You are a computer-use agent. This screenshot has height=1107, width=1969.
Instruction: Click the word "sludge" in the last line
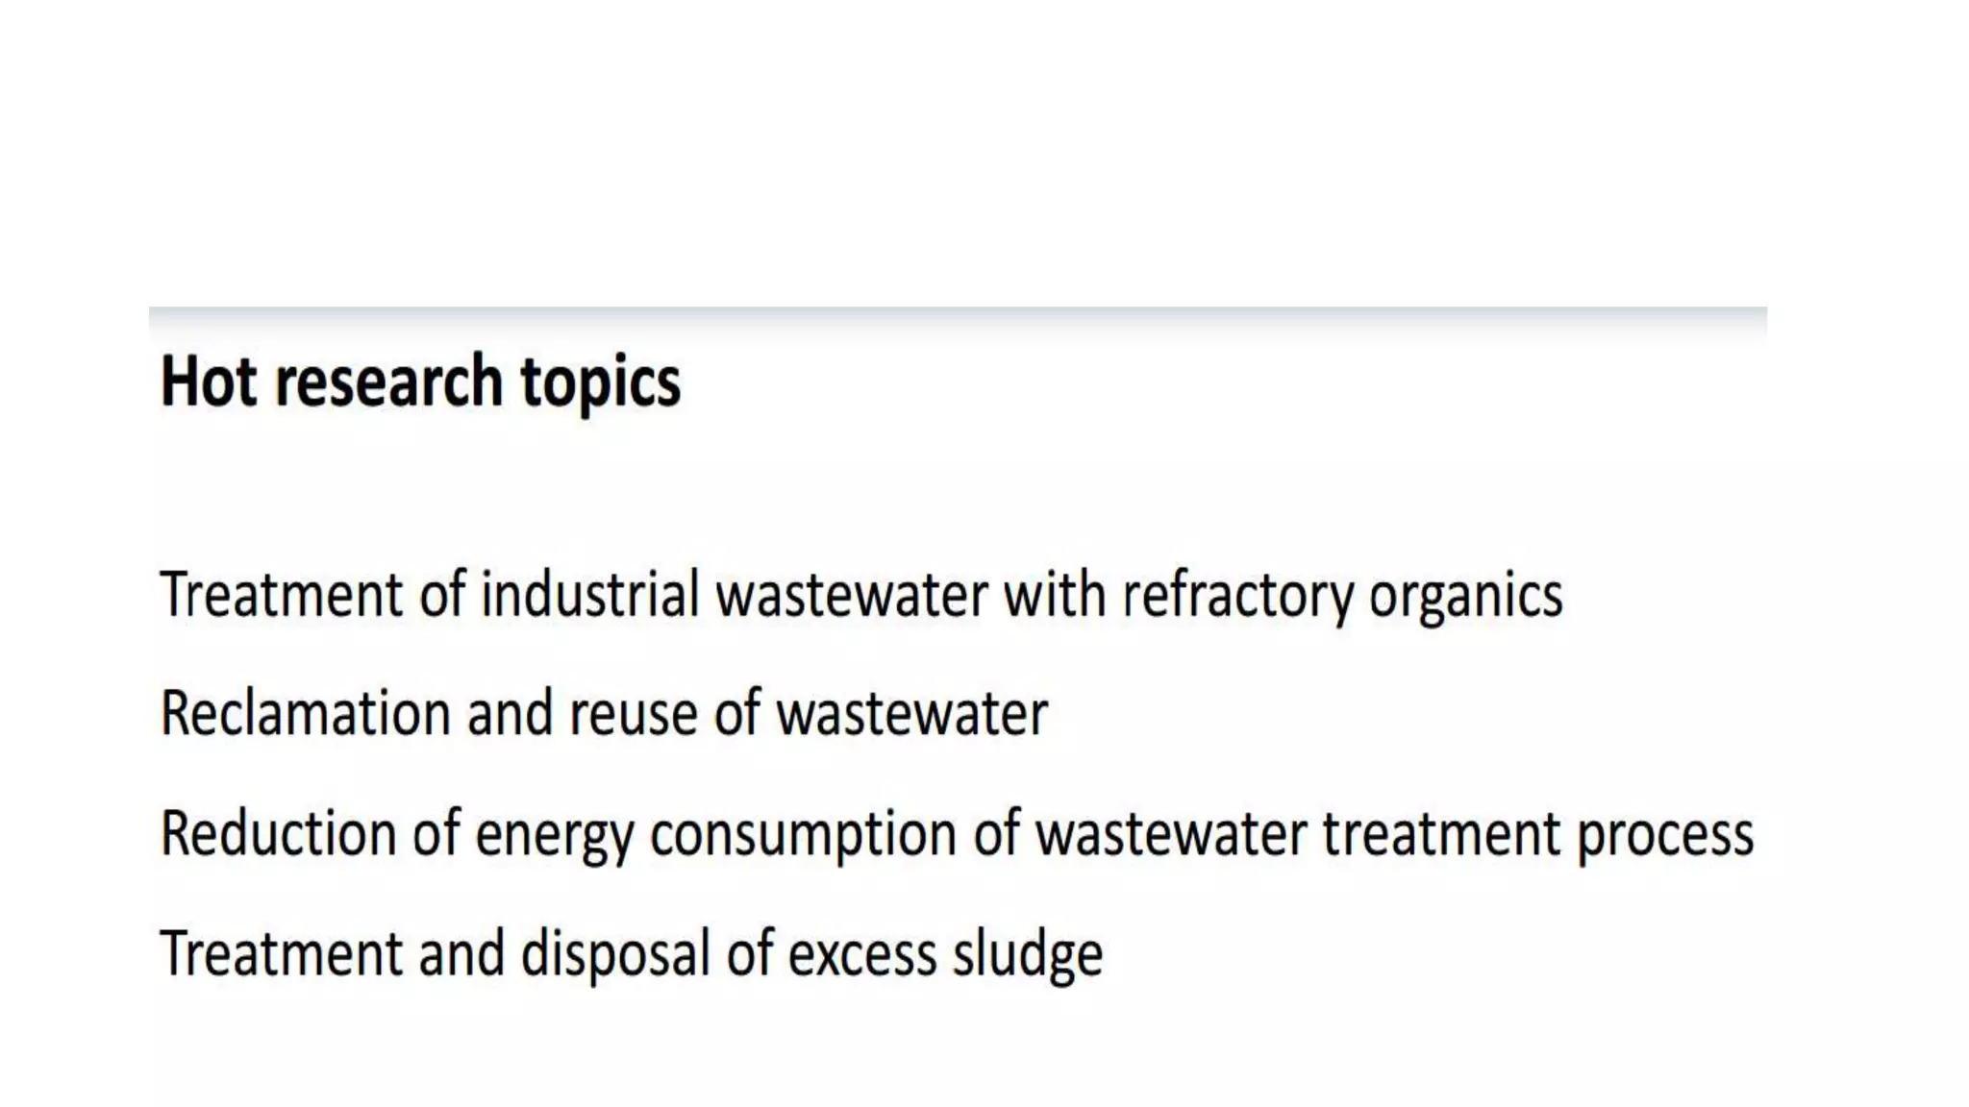[1028, 953]
